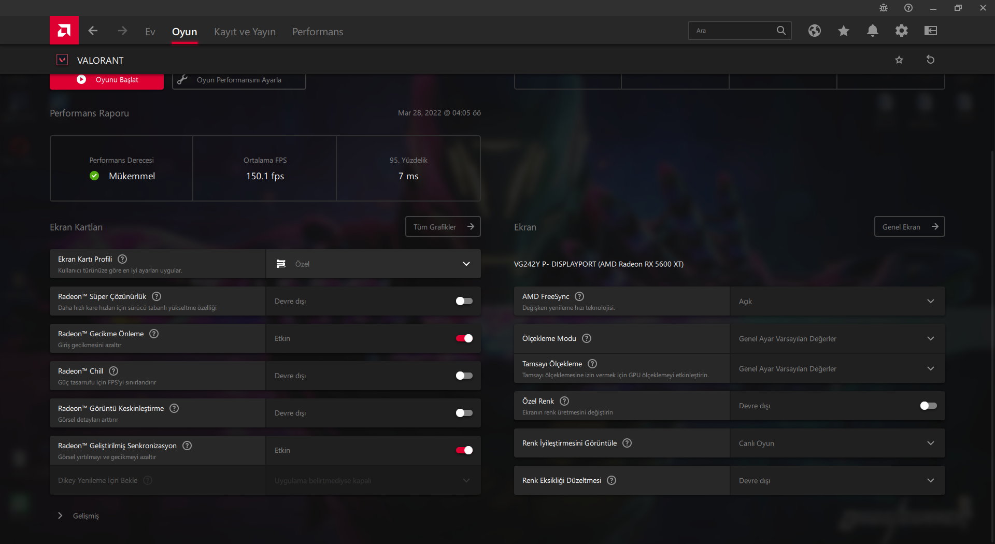995x544 pixels.
Task: Enable Radeon Görüntü Keskinleştirme toggle
Action: (x=464, y=413)
